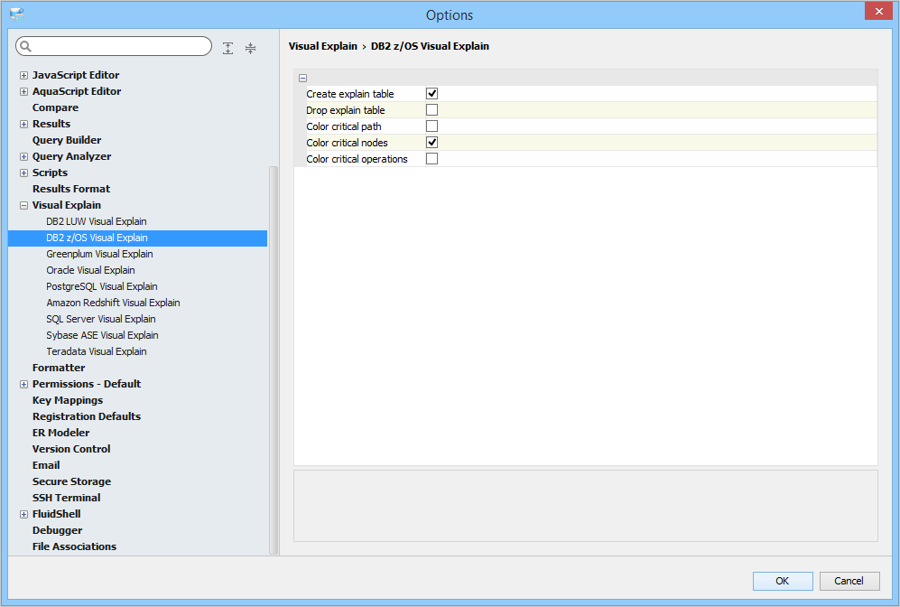Image resolution: width=900 pixels, height=607 pixels.
Task: Open Registration Defaults page
Action: [87, 416]
